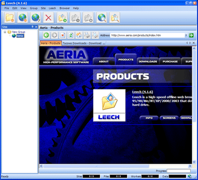Screen dimensions: 198x180
Task: Click the PURCHASE web page tab
Action: 170,61
